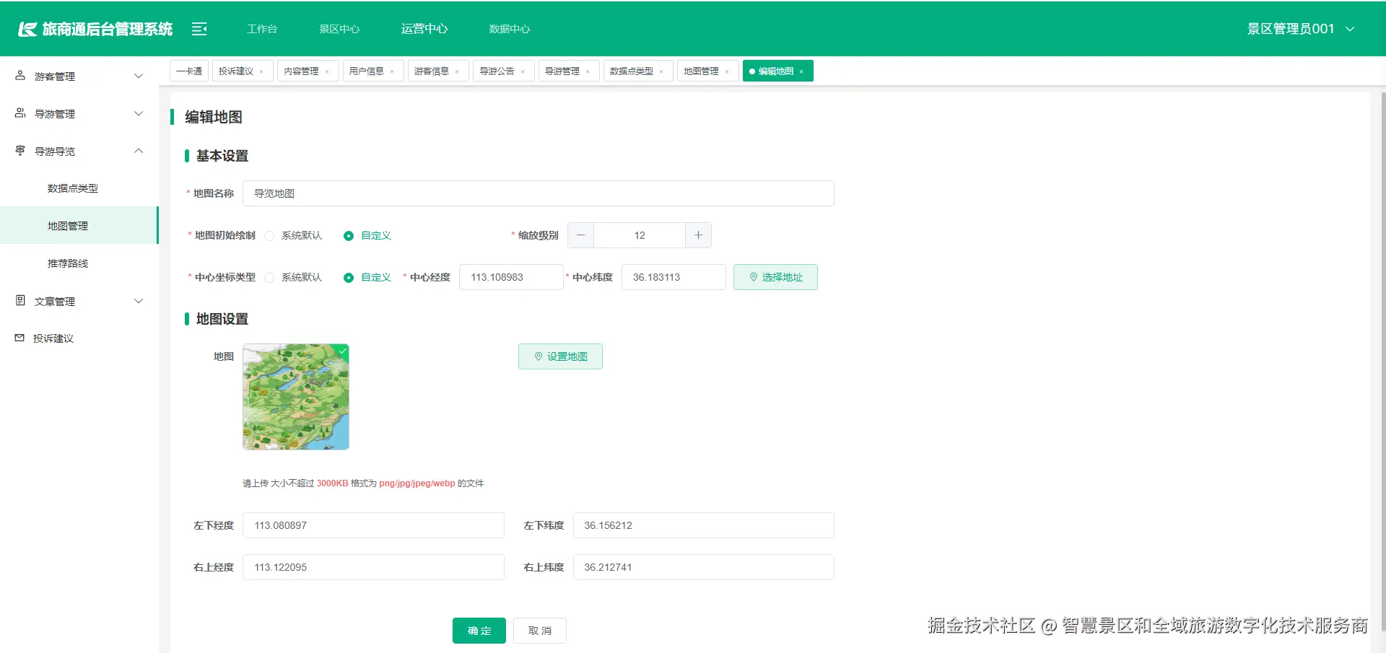The width and height of the screenshot is (1386, 653).
Task: Open 文章管理 via its document icon
Action: point(19,300)
